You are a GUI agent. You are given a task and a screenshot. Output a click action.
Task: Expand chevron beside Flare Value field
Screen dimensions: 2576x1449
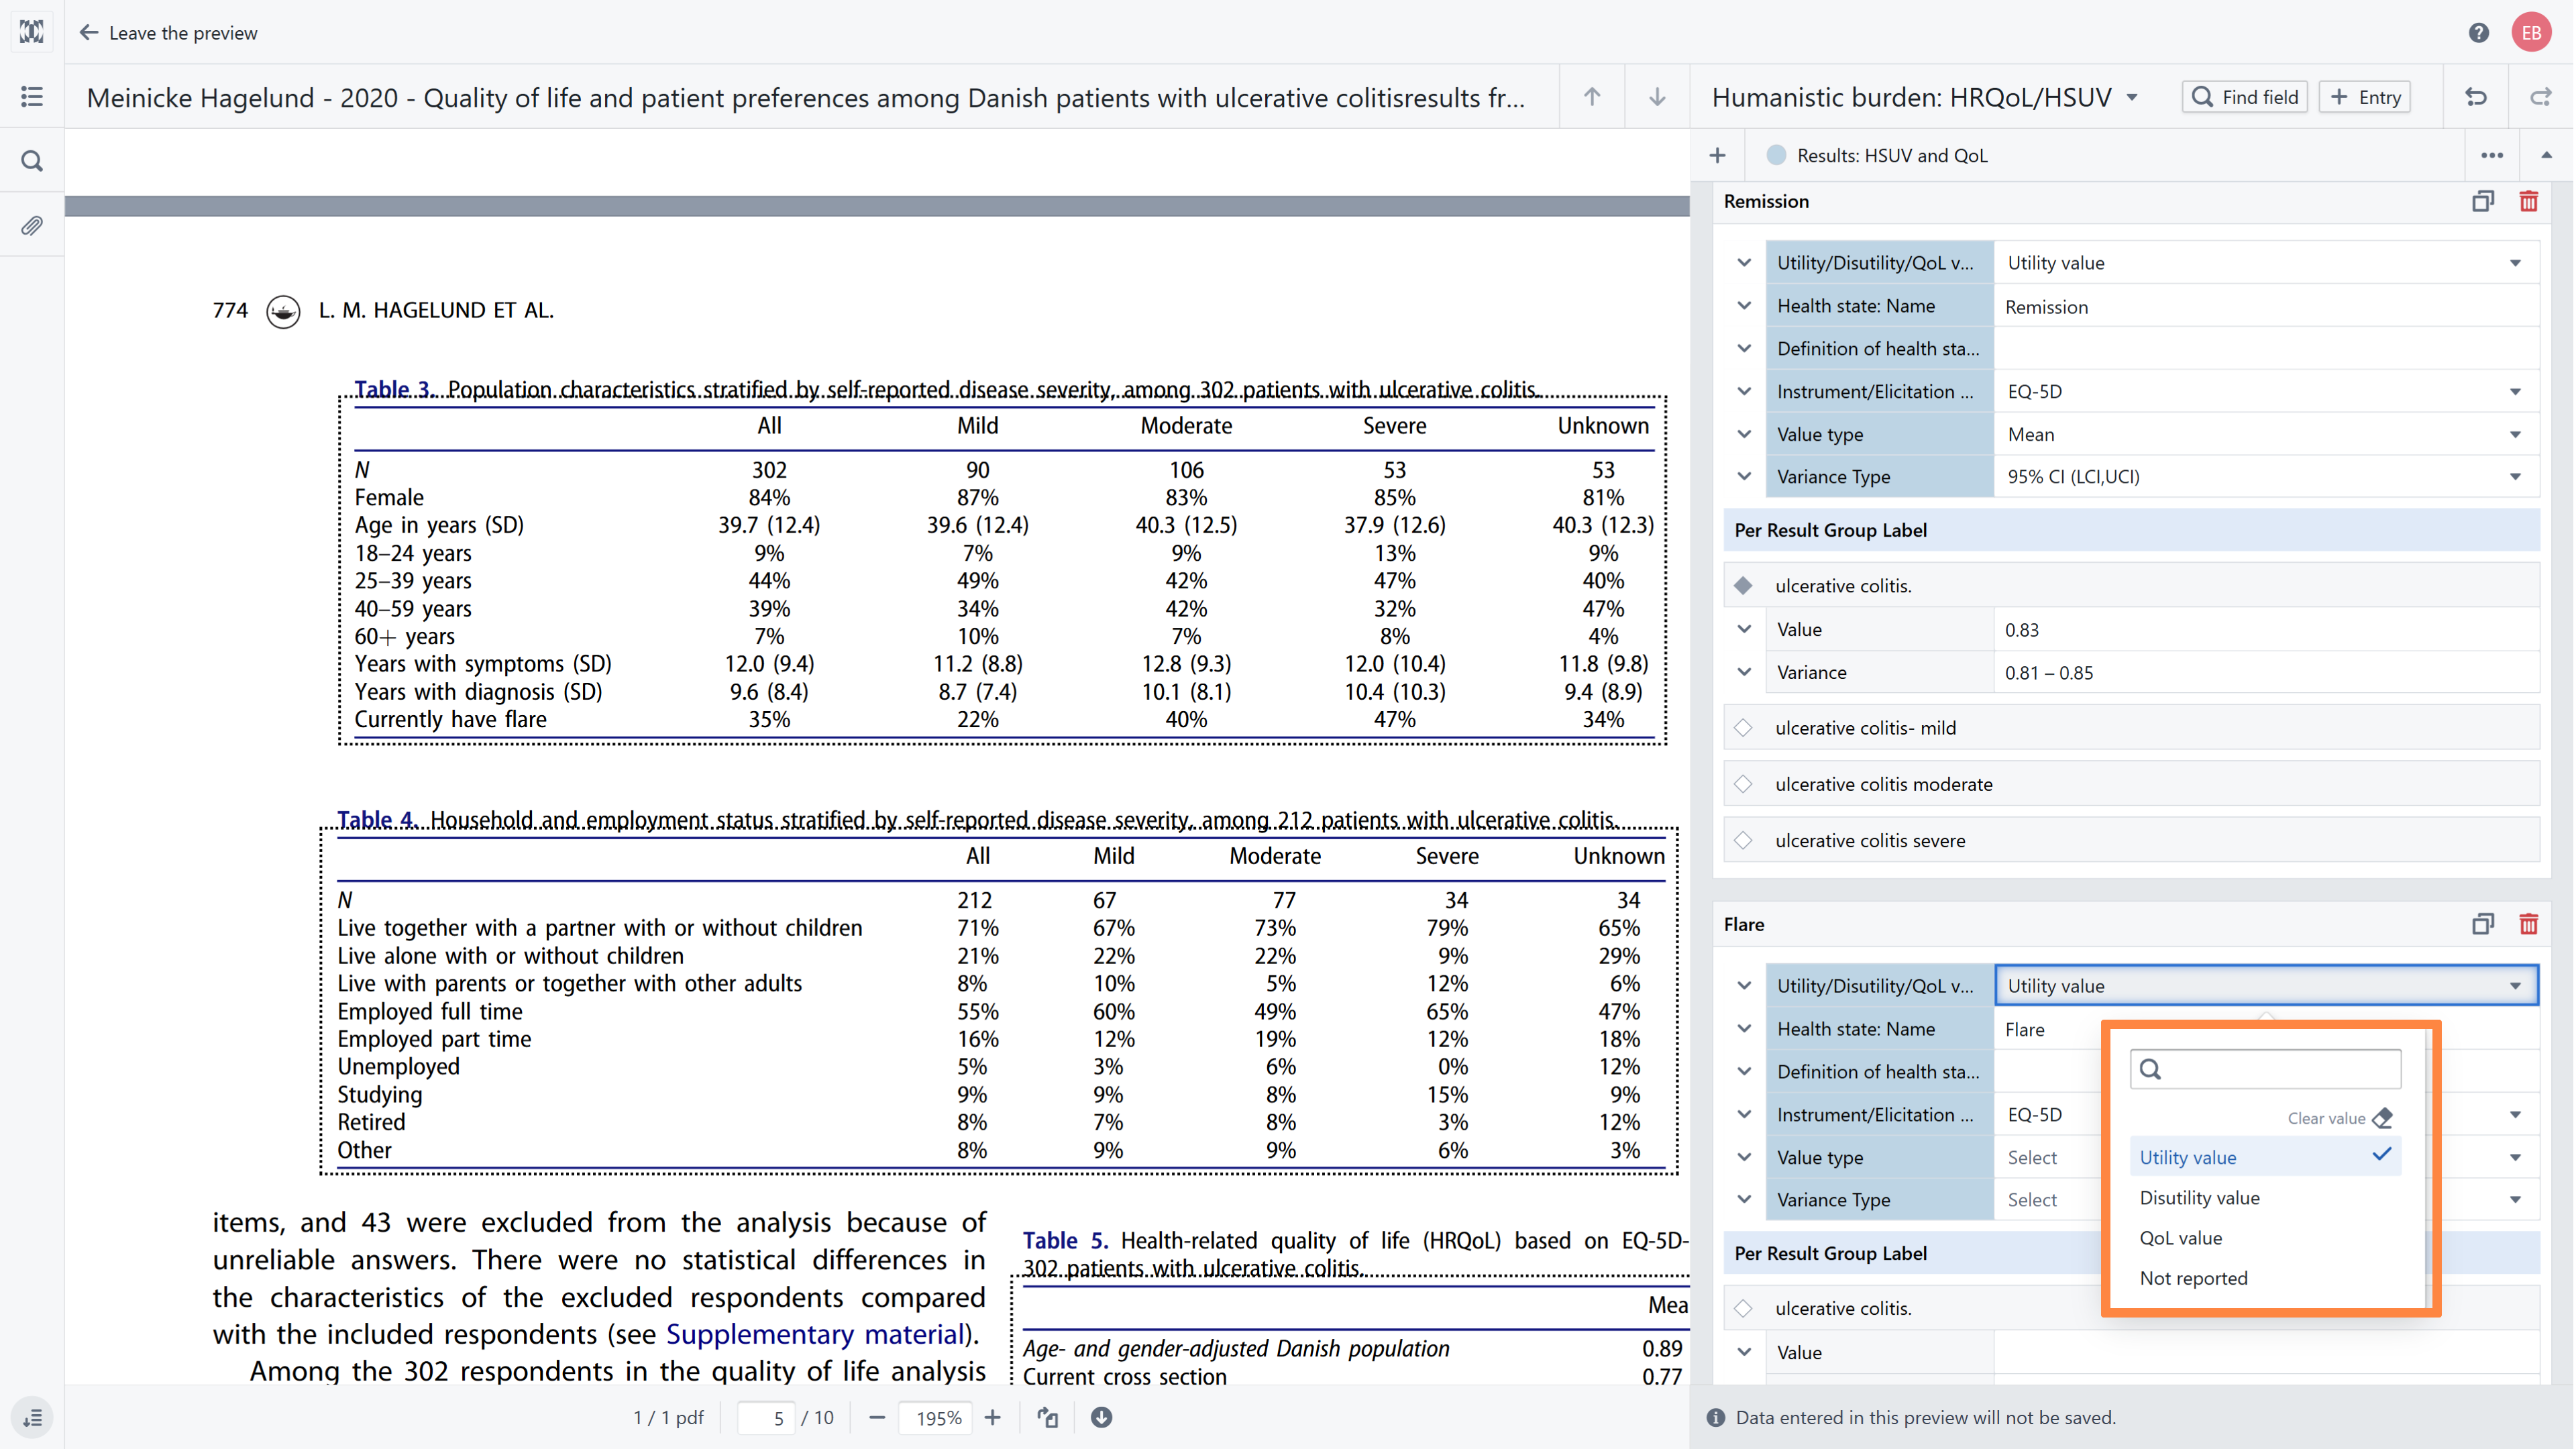coord(1744,1352)
